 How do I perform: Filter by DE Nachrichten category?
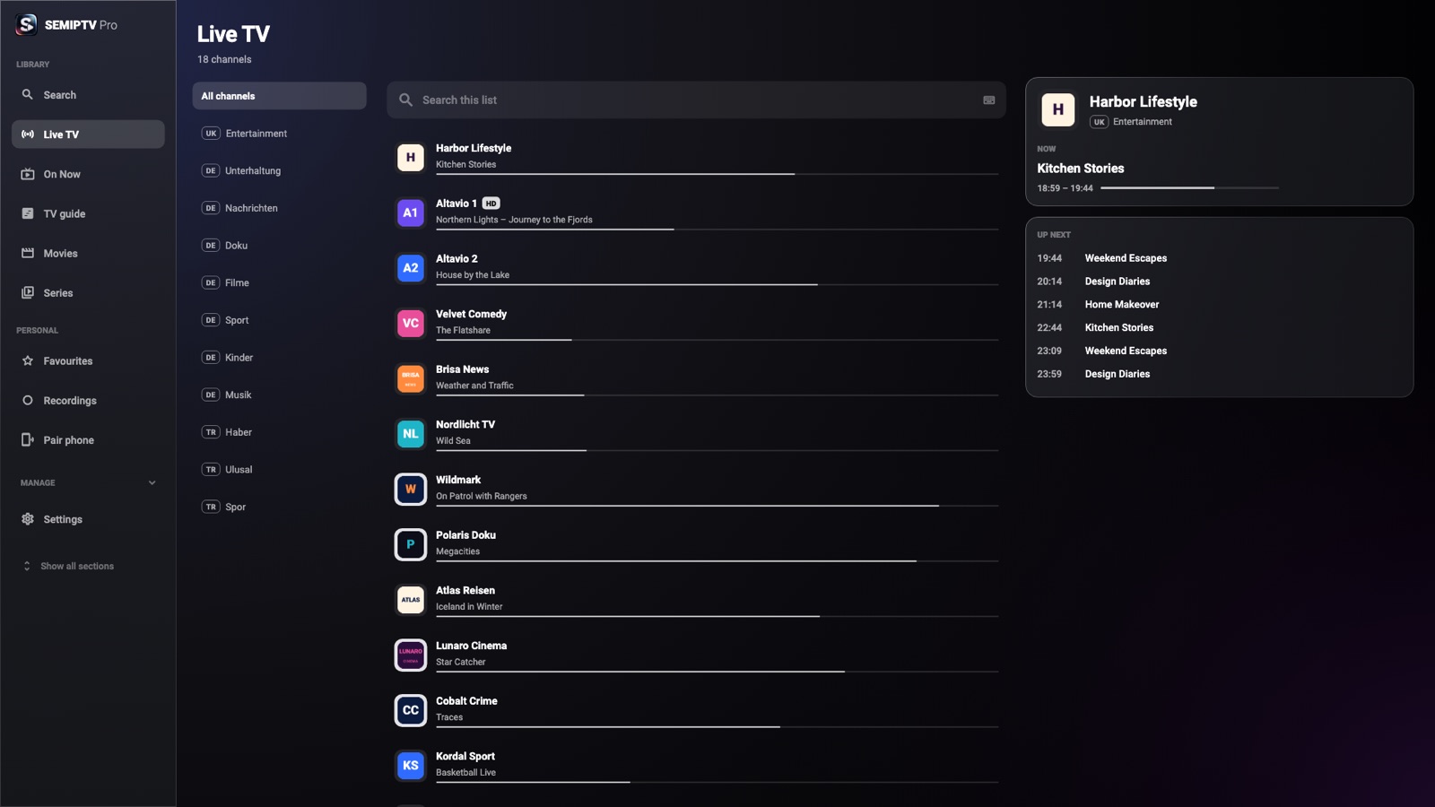(x=279, y=208)
